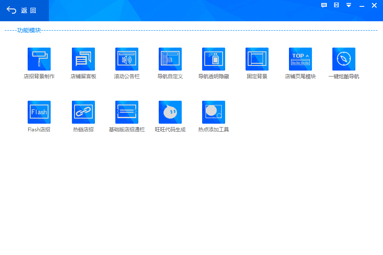
Task: Open the 店铺页尾模块 TOP footer module
Action: point(300,59)
